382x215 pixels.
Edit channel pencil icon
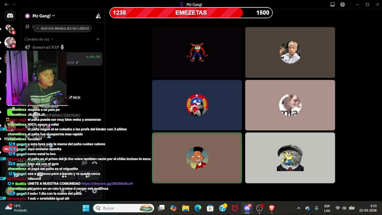[x=77, y=62]
